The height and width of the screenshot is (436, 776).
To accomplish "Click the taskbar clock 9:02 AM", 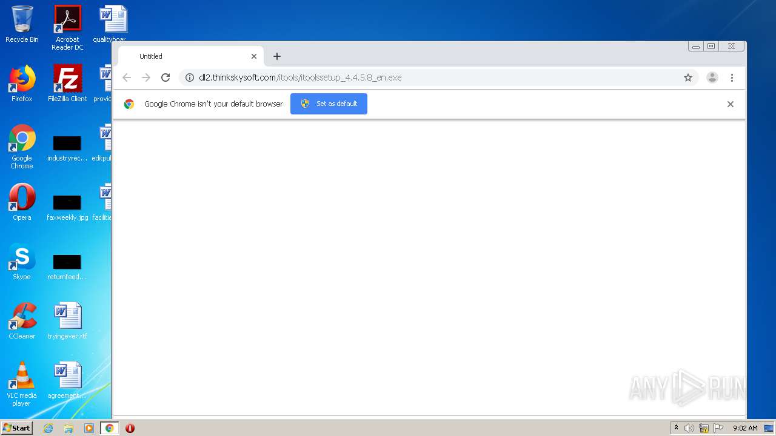I will click(745, 428).
